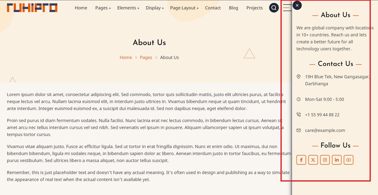Viewport: 378px width, 195px height.
Task: Click the hamburger menu icon
Action: (x=287, y=8)
